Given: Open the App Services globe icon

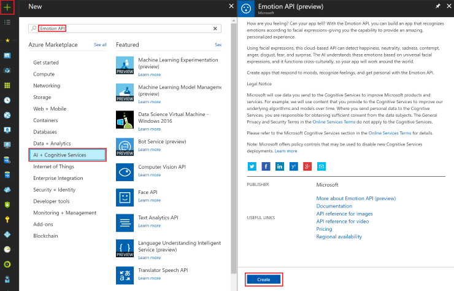Looking at the screenshot, I should click(7, 115).
